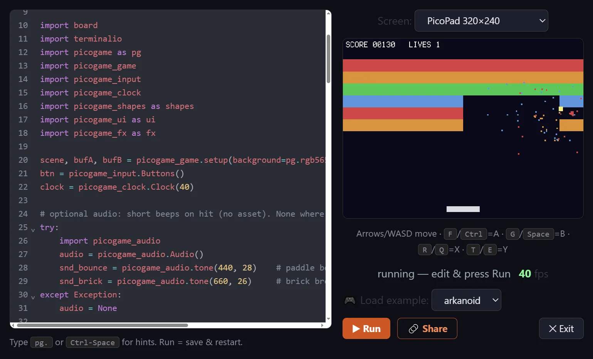Click the 40 fps counter
The width and height of the screenshot is (593, 359).
coord(533,274)
